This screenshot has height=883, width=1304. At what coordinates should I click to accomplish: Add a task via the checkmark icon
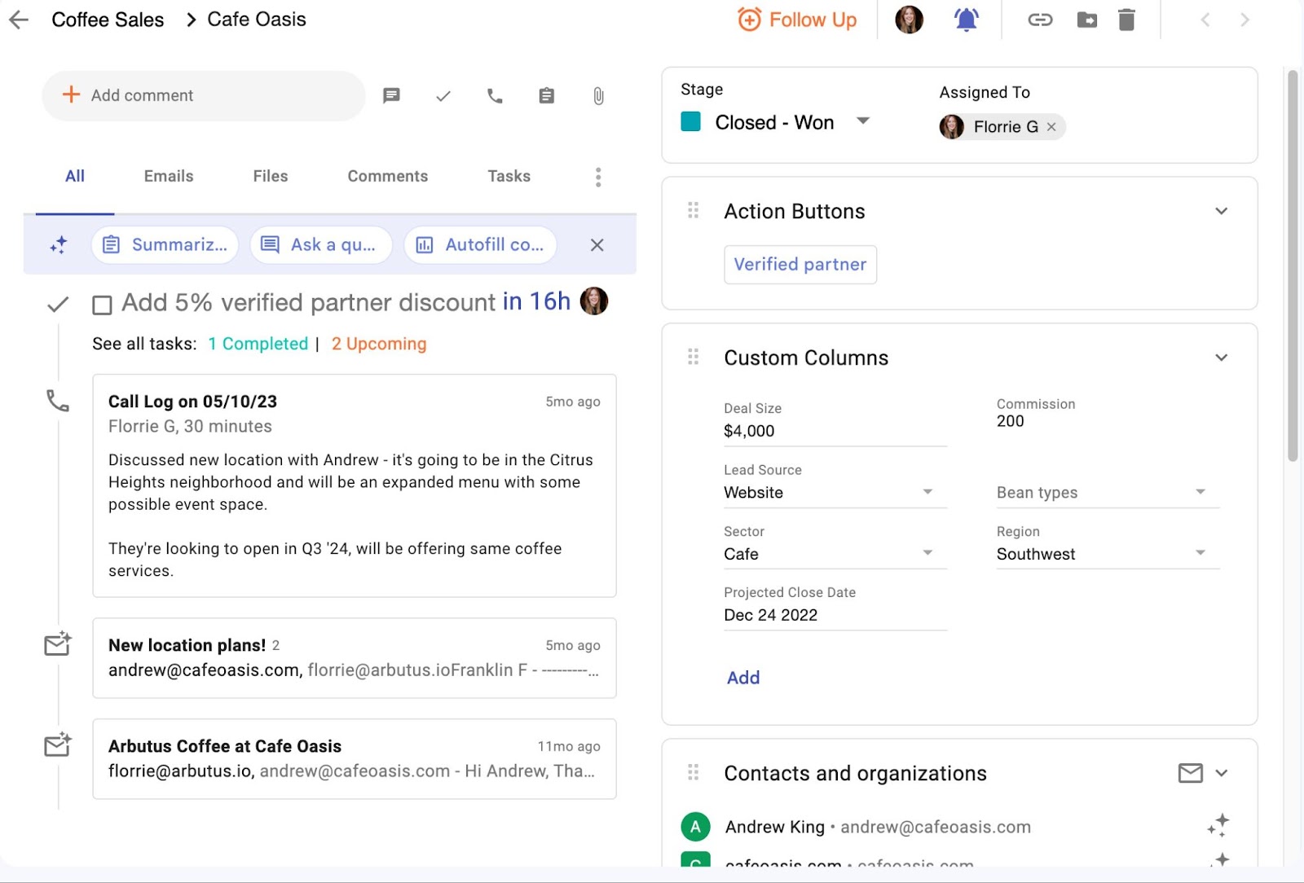(x=443, y=96)
